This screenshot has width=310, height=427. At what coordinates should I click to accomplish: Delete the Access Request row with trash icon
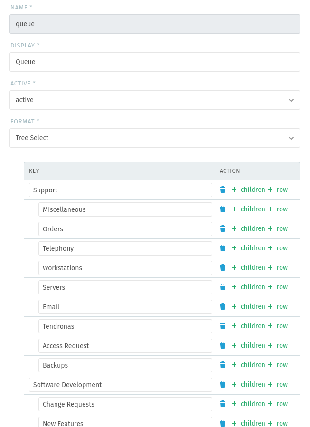click(x=223, y=346)
